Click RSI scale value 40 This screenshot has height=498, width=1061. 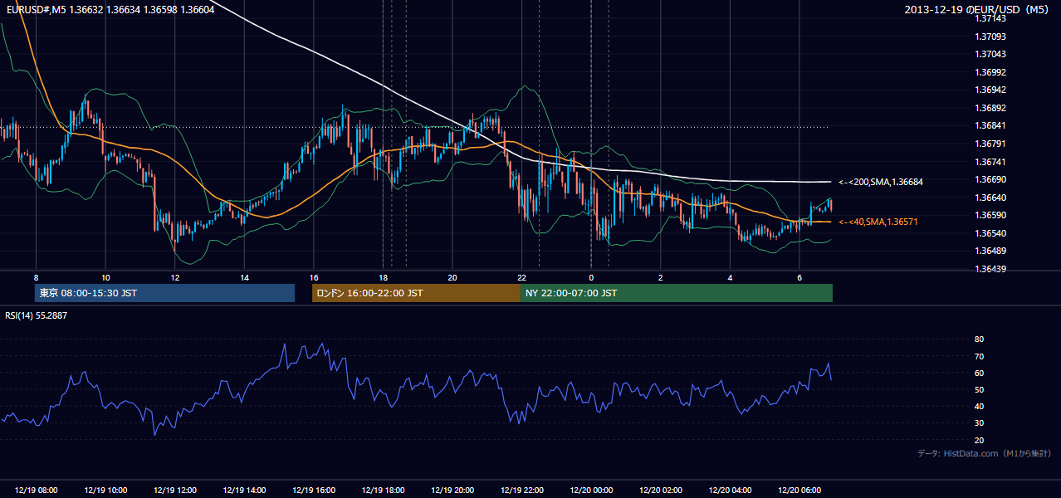(x=979, y=406)
